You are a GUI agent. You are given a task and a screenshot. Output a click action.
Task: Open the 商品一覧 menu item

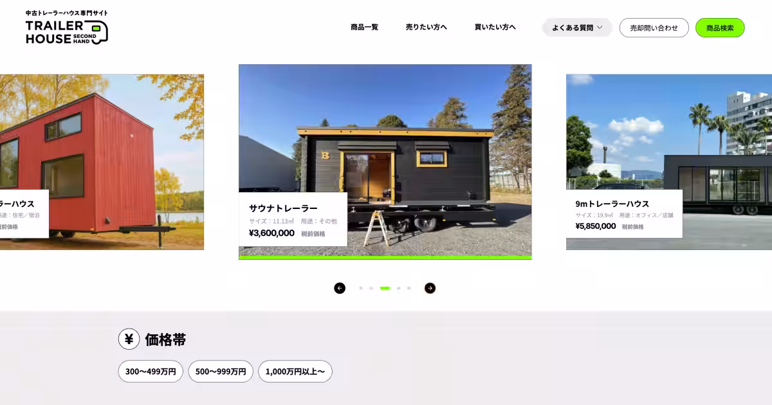tap(364, 27)
